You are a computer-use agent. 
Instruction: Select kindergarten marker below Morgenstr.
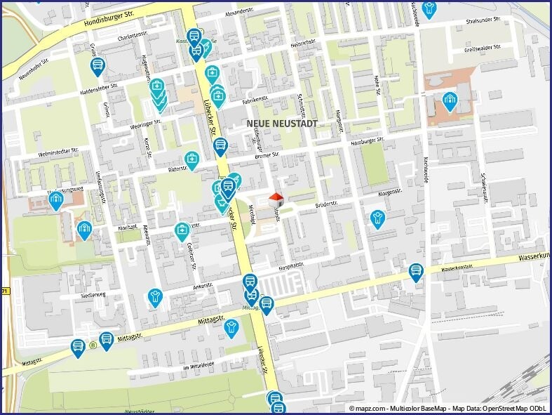click(377, 219)
